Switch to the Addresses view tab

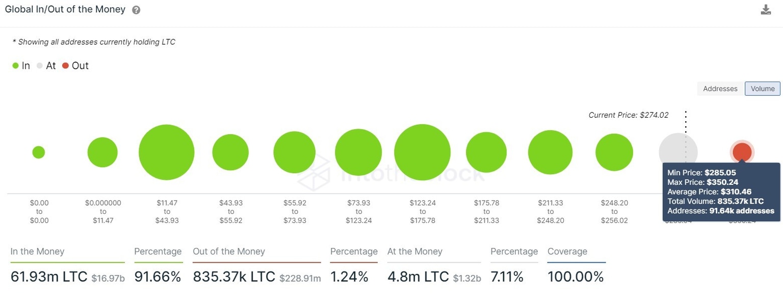click(x=720, y=88)
